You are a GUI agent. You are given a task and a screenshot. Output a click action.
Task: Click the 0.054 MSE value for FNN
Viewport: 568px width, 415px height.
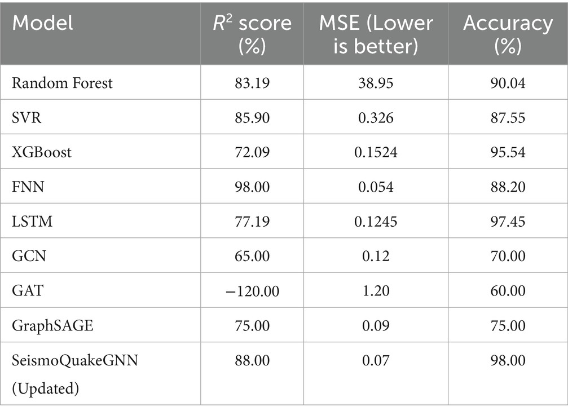(x=376, y=187)
